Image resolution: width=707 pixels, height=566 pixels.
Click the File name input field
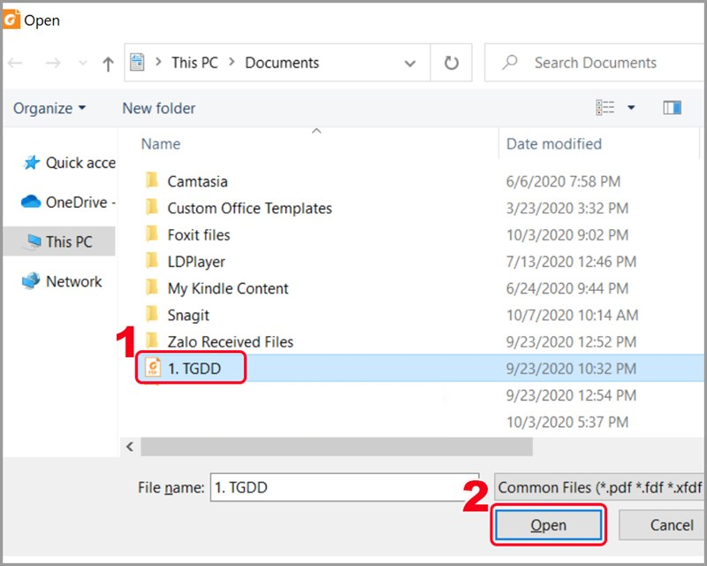(x=343, y=487)
